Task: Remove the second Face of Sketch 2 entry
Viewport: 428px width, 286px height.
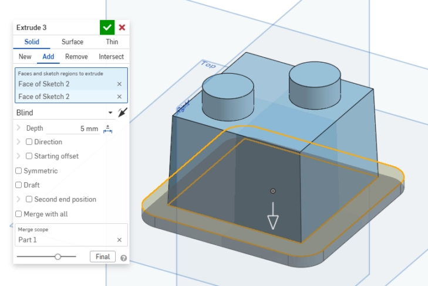Action: click(119, 97)
